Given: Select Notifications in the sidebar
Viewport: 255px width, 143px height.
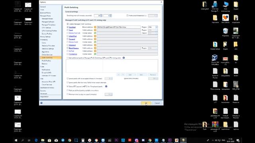Looking at the screenshot, I should click(x=46, y=70).
